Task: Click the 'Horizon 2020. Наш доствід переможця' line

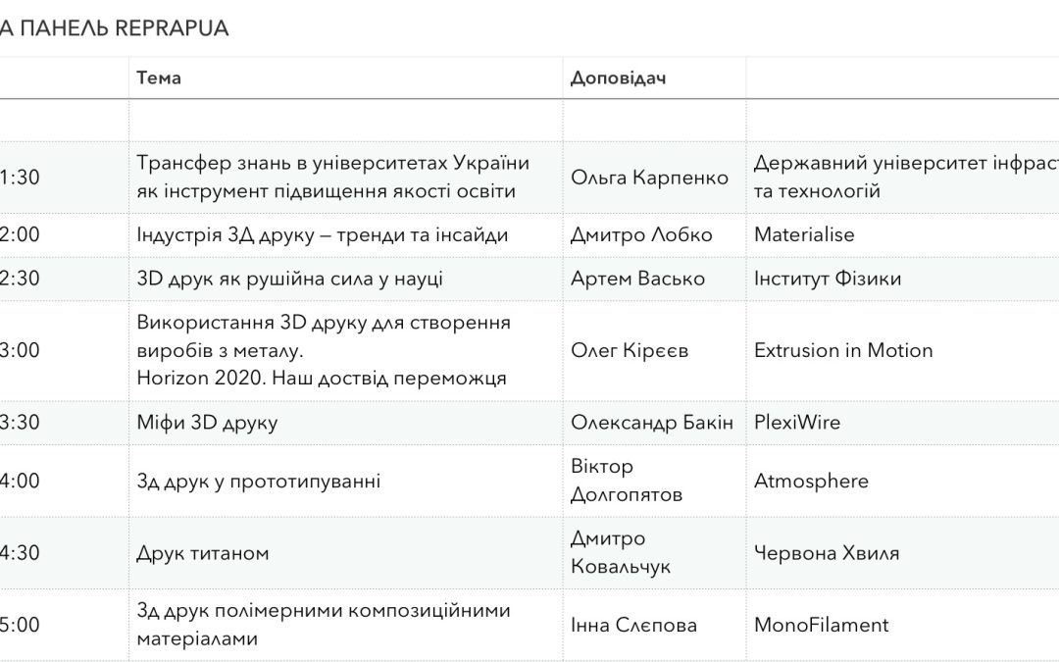Action: pyautogui.click(x=322, y=379)
